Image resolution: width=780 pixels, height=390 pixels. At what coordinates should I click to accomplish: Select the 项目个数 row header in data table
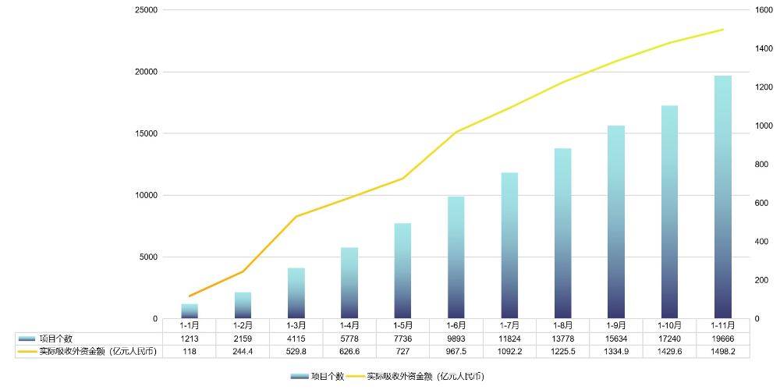[x=55, y=339]
